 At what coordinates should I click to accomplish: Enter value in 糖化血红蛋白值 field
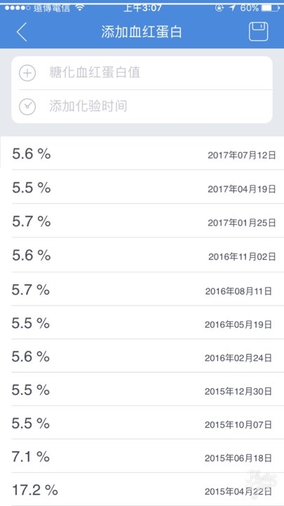(142, 73)
